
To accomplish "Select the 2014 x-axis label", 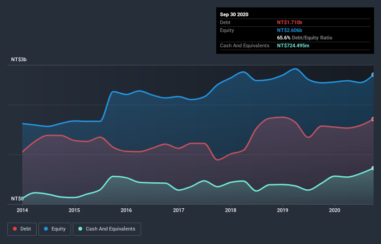I will click(x=22, y=210).
